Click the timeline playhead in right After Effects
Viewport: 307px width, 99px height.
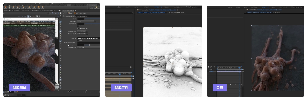tap(239, 68)
